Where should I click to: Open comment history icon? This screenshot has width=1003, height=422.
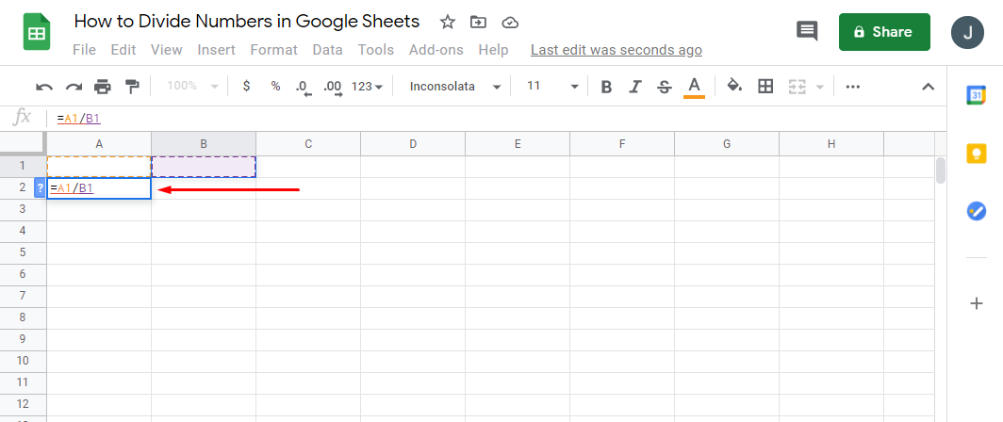coord(807,31)
